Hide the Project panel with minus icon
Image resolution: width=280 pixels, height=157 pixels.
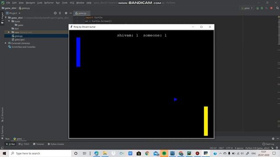(71, 13)
